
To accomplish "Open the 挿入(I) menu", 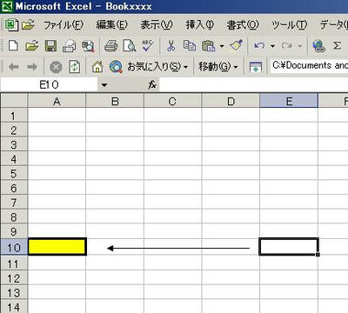I will (x=200, y=25).
